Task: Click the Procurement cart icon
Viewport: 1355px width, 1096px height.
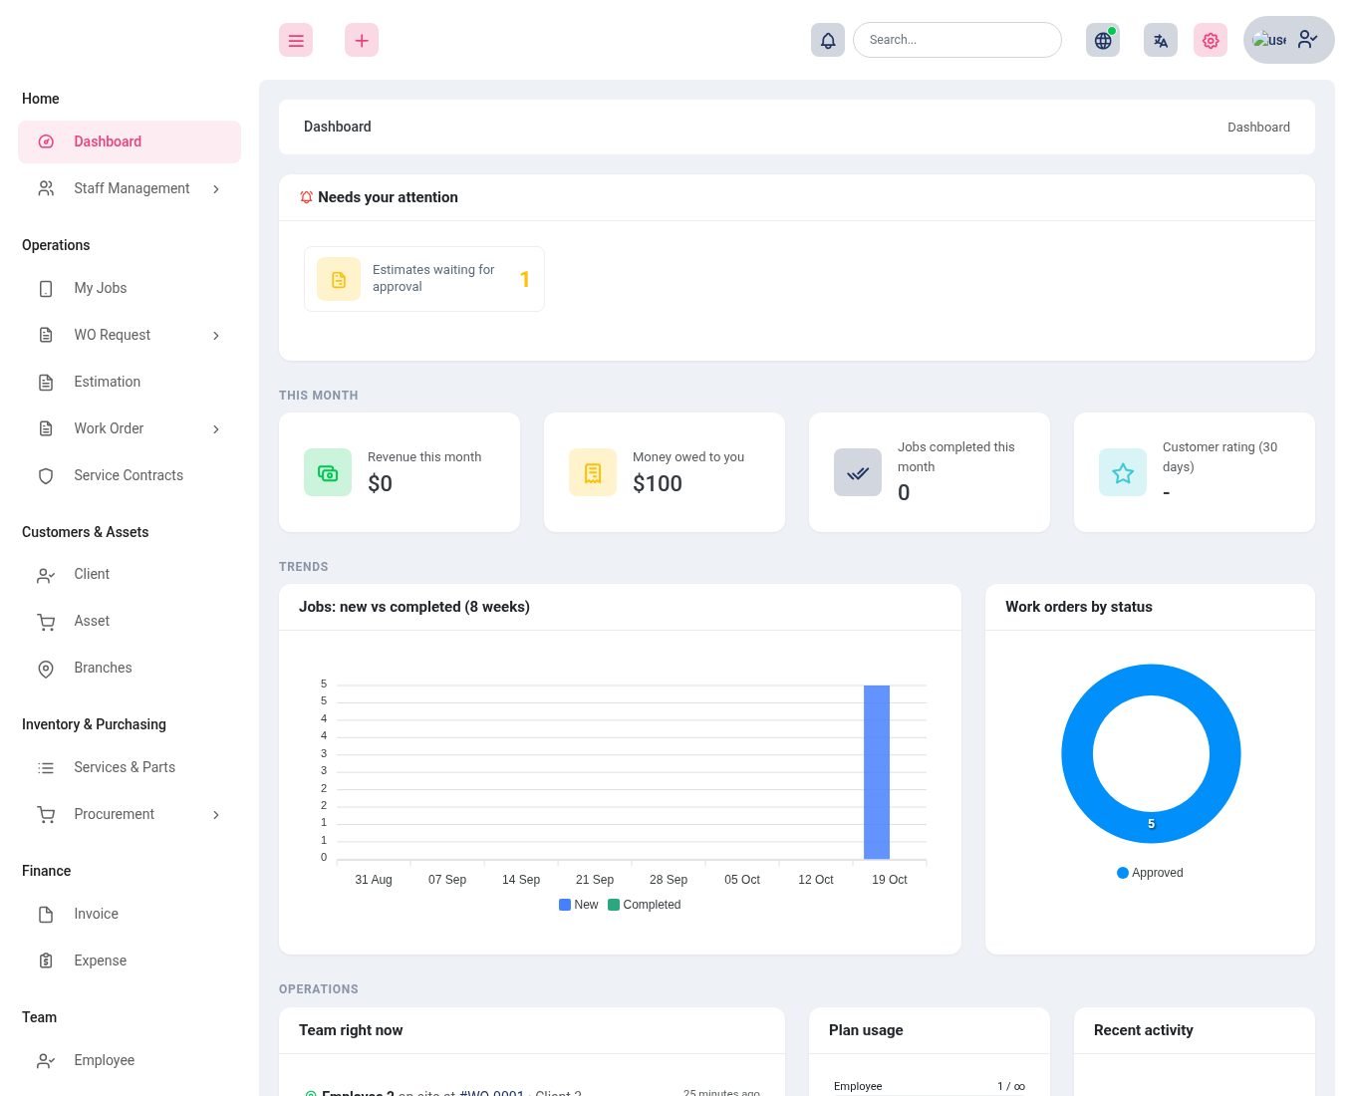Action: pyautogui.click(x=46, y=814)
